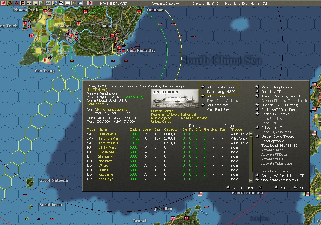This screenshot has height=225, width=321.
Task: Click Cam Ranh Bay base icon on map
Action: click(x=119, y=48)
